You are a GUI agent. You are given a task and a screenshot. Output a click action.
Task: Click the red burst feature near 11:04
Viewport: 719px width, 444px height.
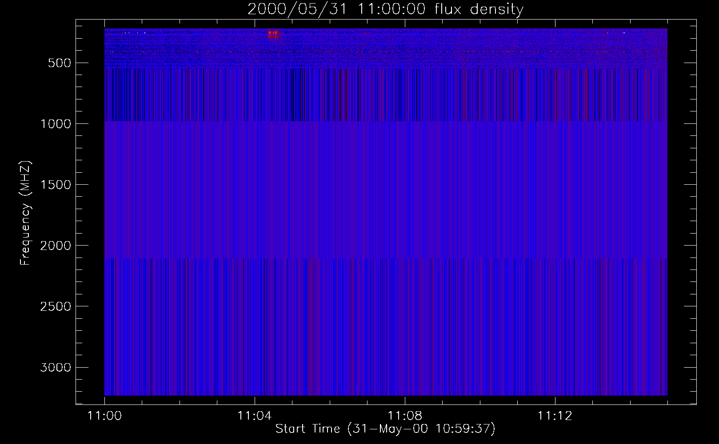pyautogui.click(x=273, y=34)
